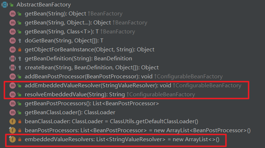The height and width of the screenshot is (148, 265).
Task: Select getBean(String, Class<T>) method entry
Action: (x=62, y=32)
